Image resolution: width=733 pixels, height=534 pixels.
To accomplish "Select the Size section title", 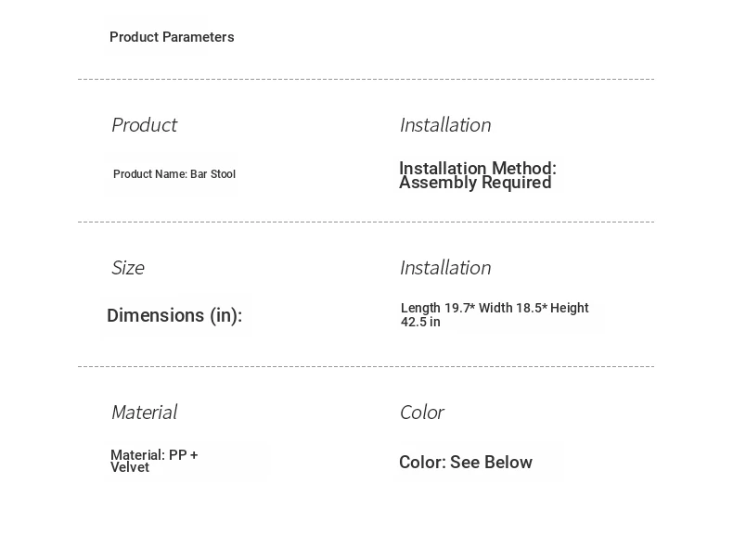I will click(x=128, y=268).
